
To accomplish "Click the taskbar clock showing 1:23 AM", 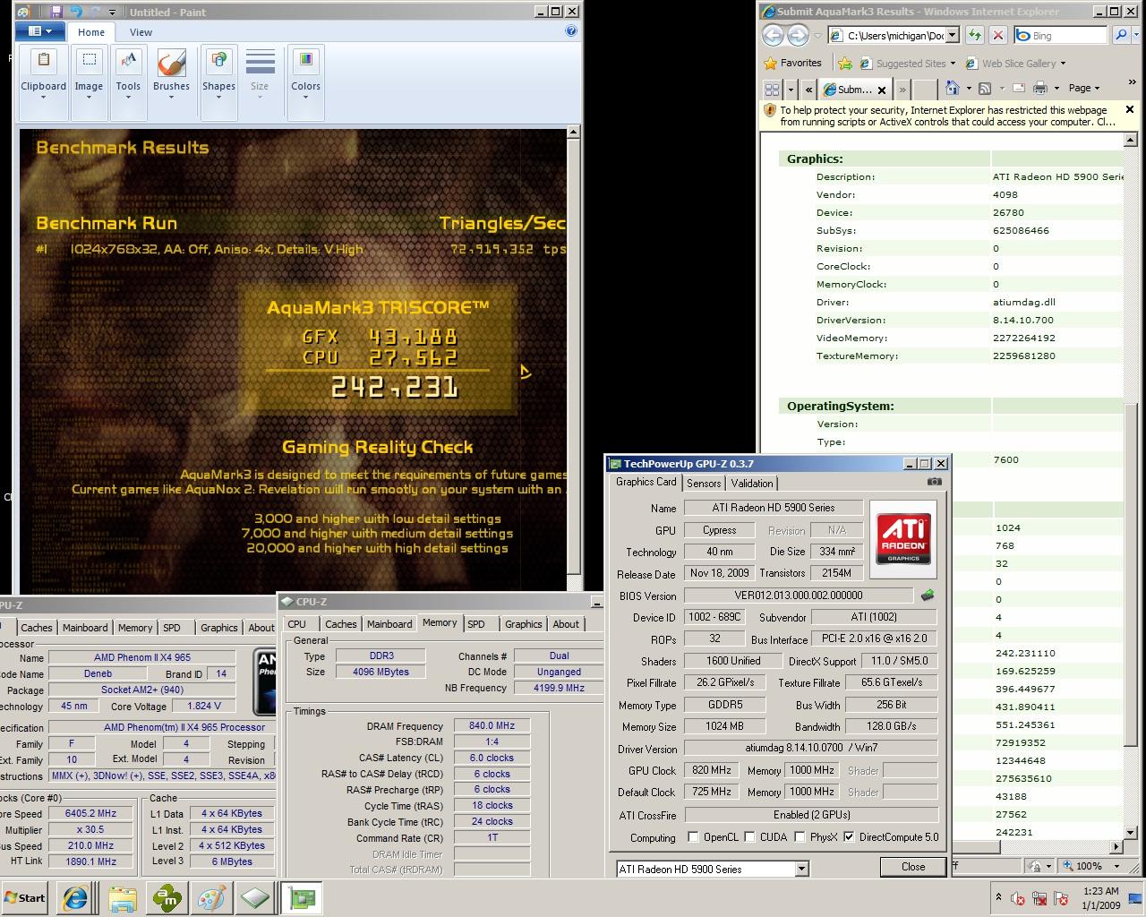I will [1100, 898].
